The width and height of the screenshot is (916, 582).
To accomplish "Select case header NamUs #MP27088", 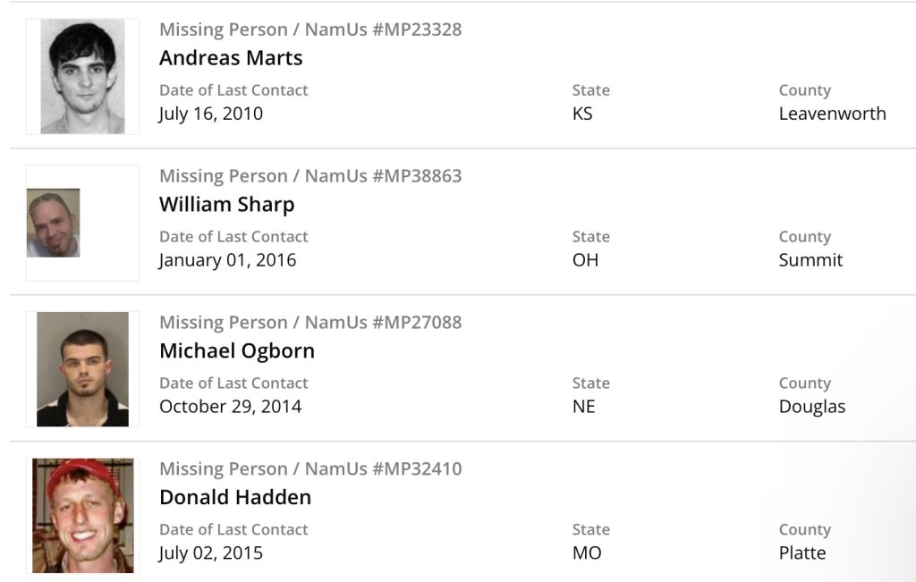I will pyautogui.click(x=310, y=323).
